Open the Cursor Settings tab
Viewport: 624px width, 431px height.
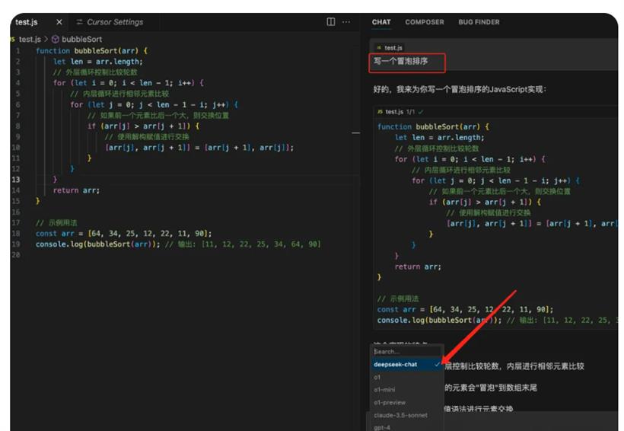[x=115, y=22]
